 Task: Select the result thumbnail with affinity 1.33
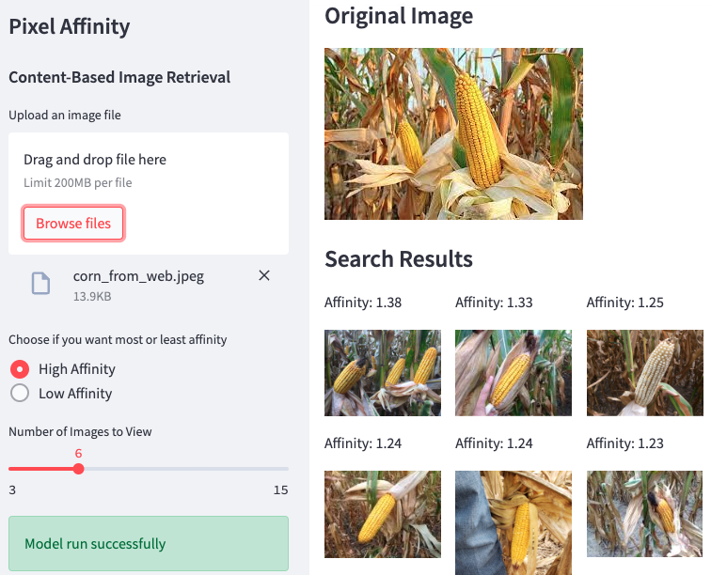(x=513, y=372)
